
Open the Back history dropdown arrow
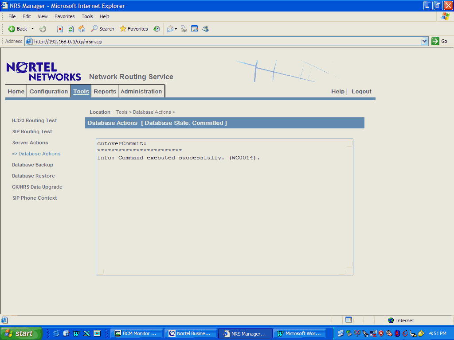(x=32, y=29)
